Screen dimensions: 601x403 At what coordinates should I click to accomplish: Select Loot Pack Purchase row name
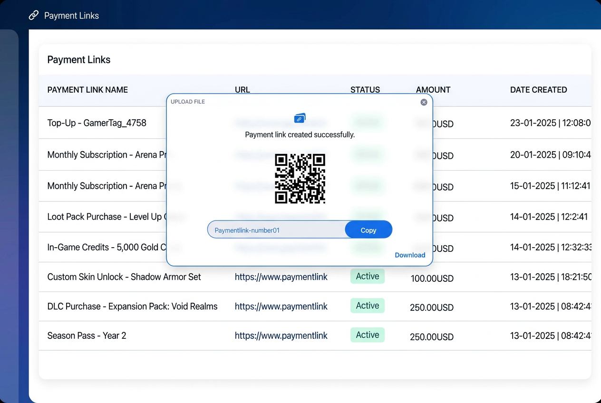tap(107, 217)
